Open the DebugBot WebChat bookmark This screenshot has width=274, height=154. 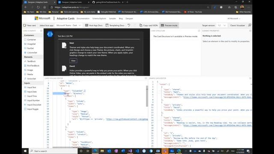coord(107,12)
